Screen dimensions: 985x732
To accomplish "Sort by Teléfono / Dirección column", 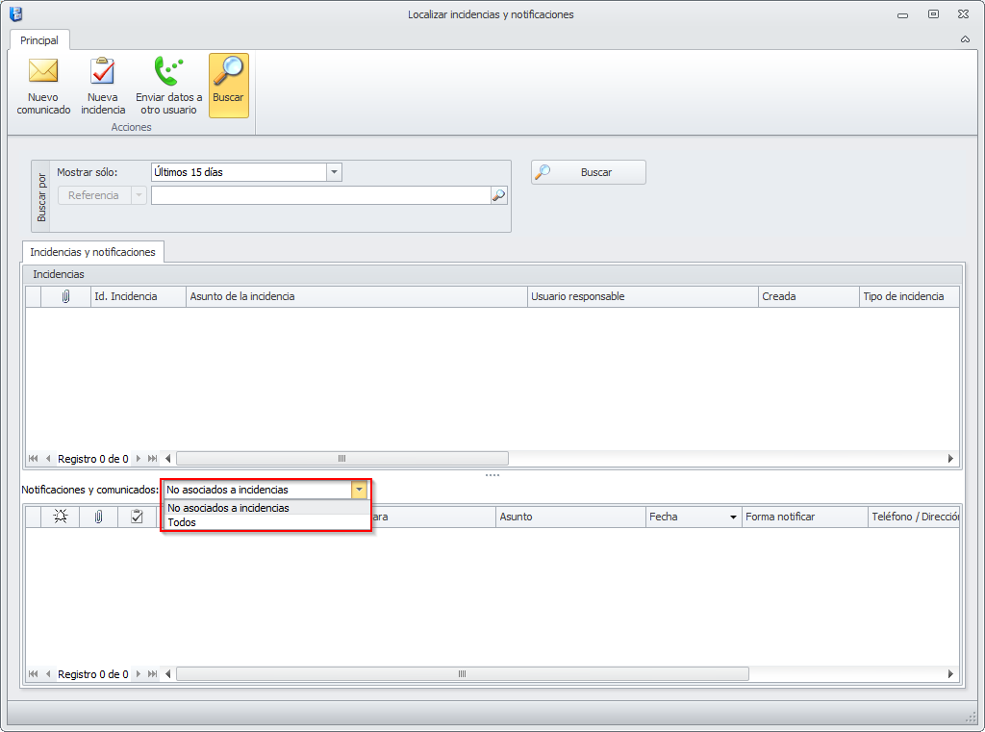I will 914,517.
